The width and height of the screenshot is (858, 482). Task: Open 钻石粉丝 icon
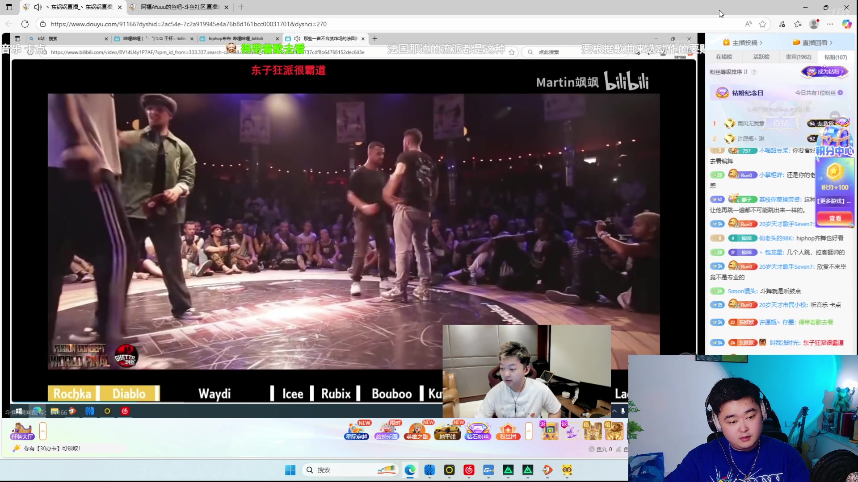(478, 431)
